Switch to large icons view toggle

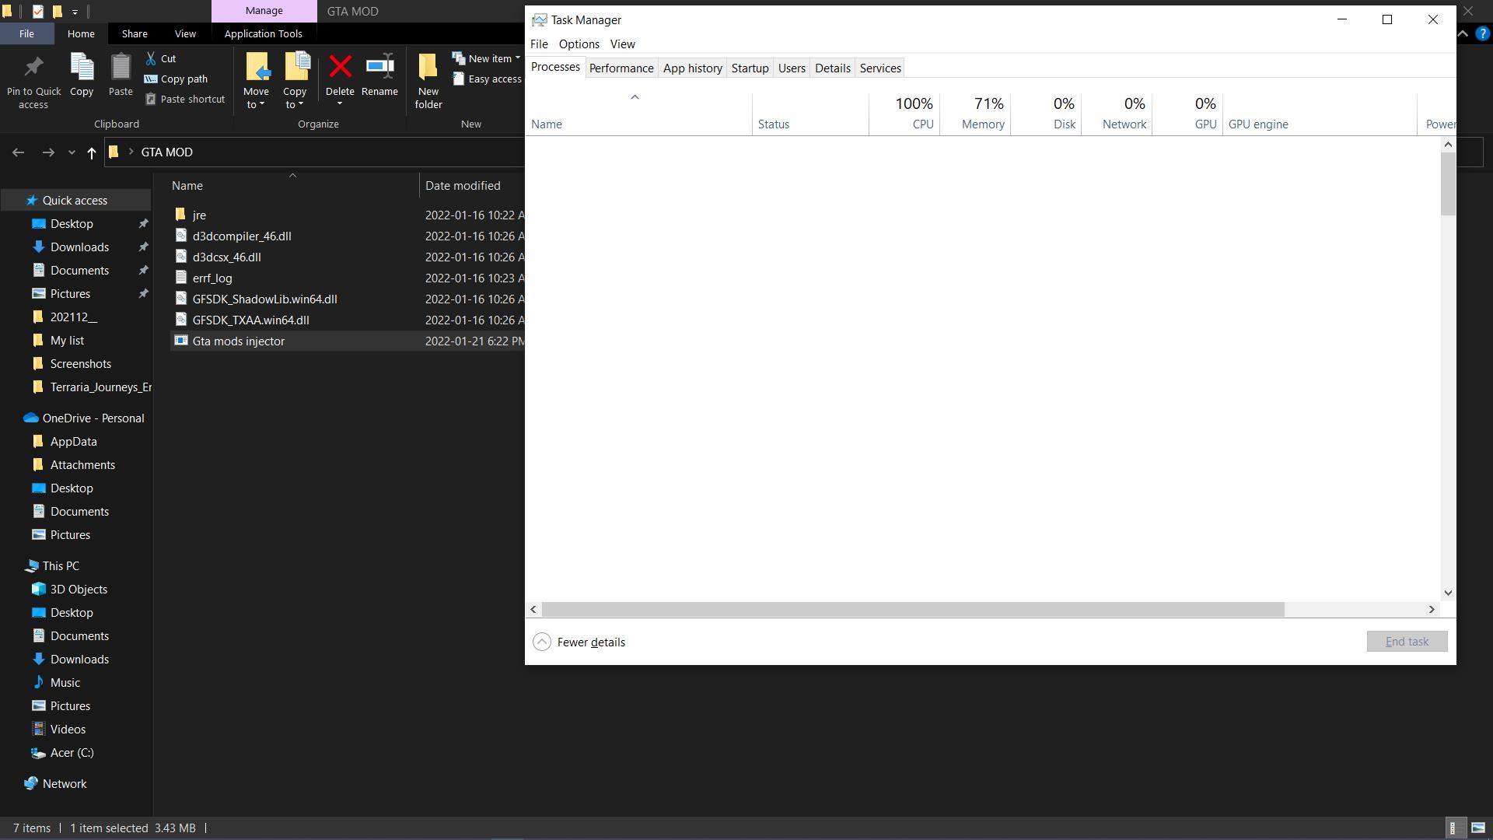[x=1478, y=828]
